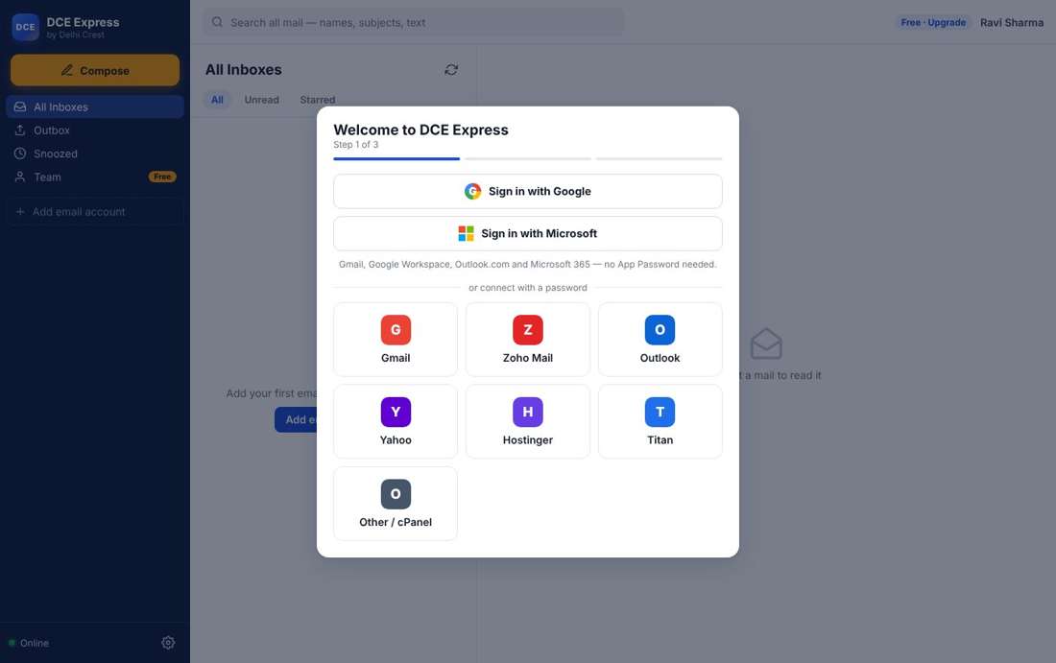Viewport: 1056px width, 663px height.
Task: Focus the Search all mail field
Action: coord(414,22)
